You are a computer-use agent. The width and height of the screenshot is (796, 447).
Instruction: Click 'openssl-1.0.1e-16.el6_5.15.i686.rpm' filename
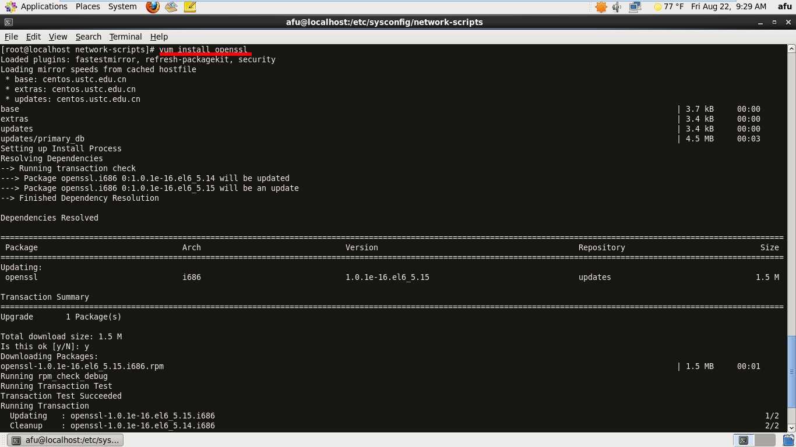[82, 366]
